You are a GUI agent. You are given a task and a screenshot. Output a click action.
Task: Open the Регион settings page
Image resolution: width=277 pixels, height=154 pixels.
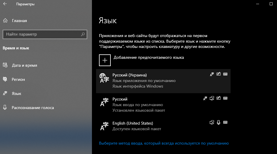coord(18,79)
